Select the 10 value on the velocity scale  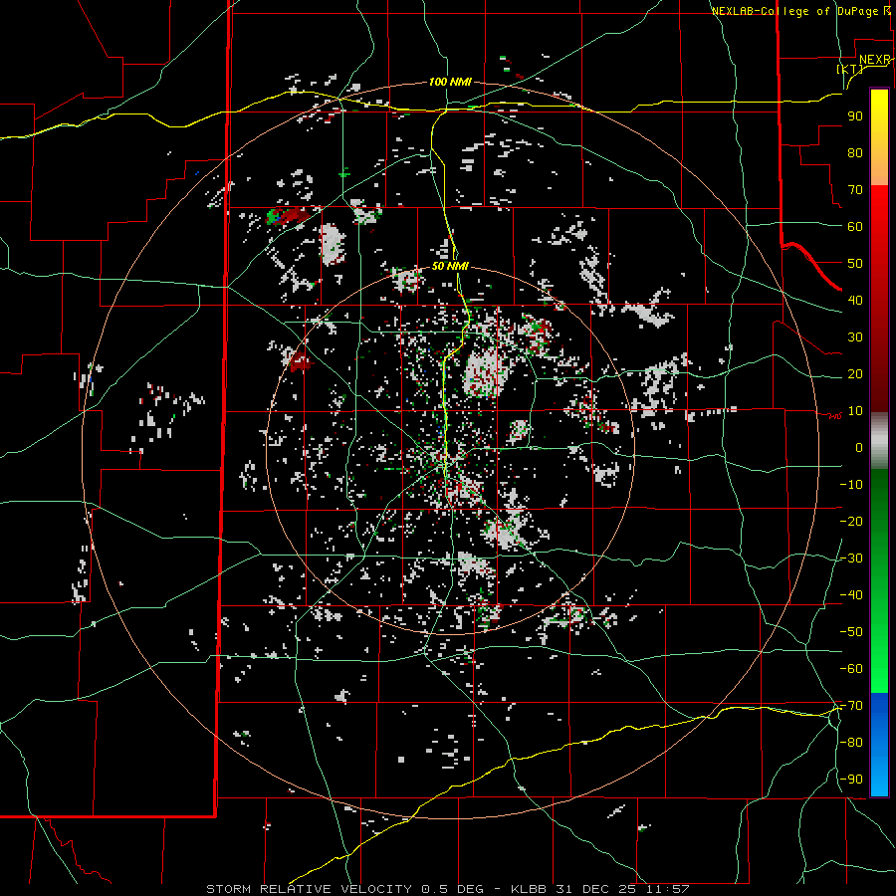tap(855, 411)
